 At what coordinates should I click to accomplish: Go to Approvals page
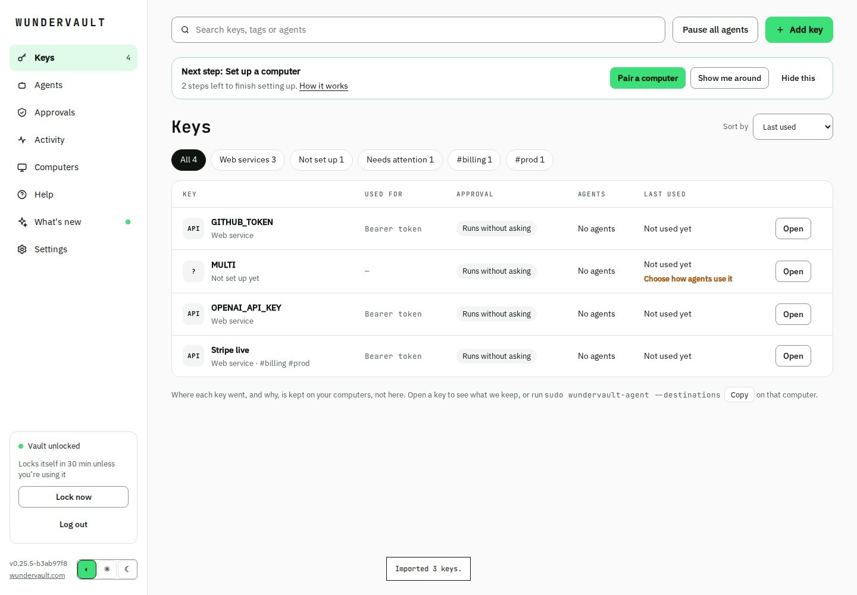(x=73, y=112)
